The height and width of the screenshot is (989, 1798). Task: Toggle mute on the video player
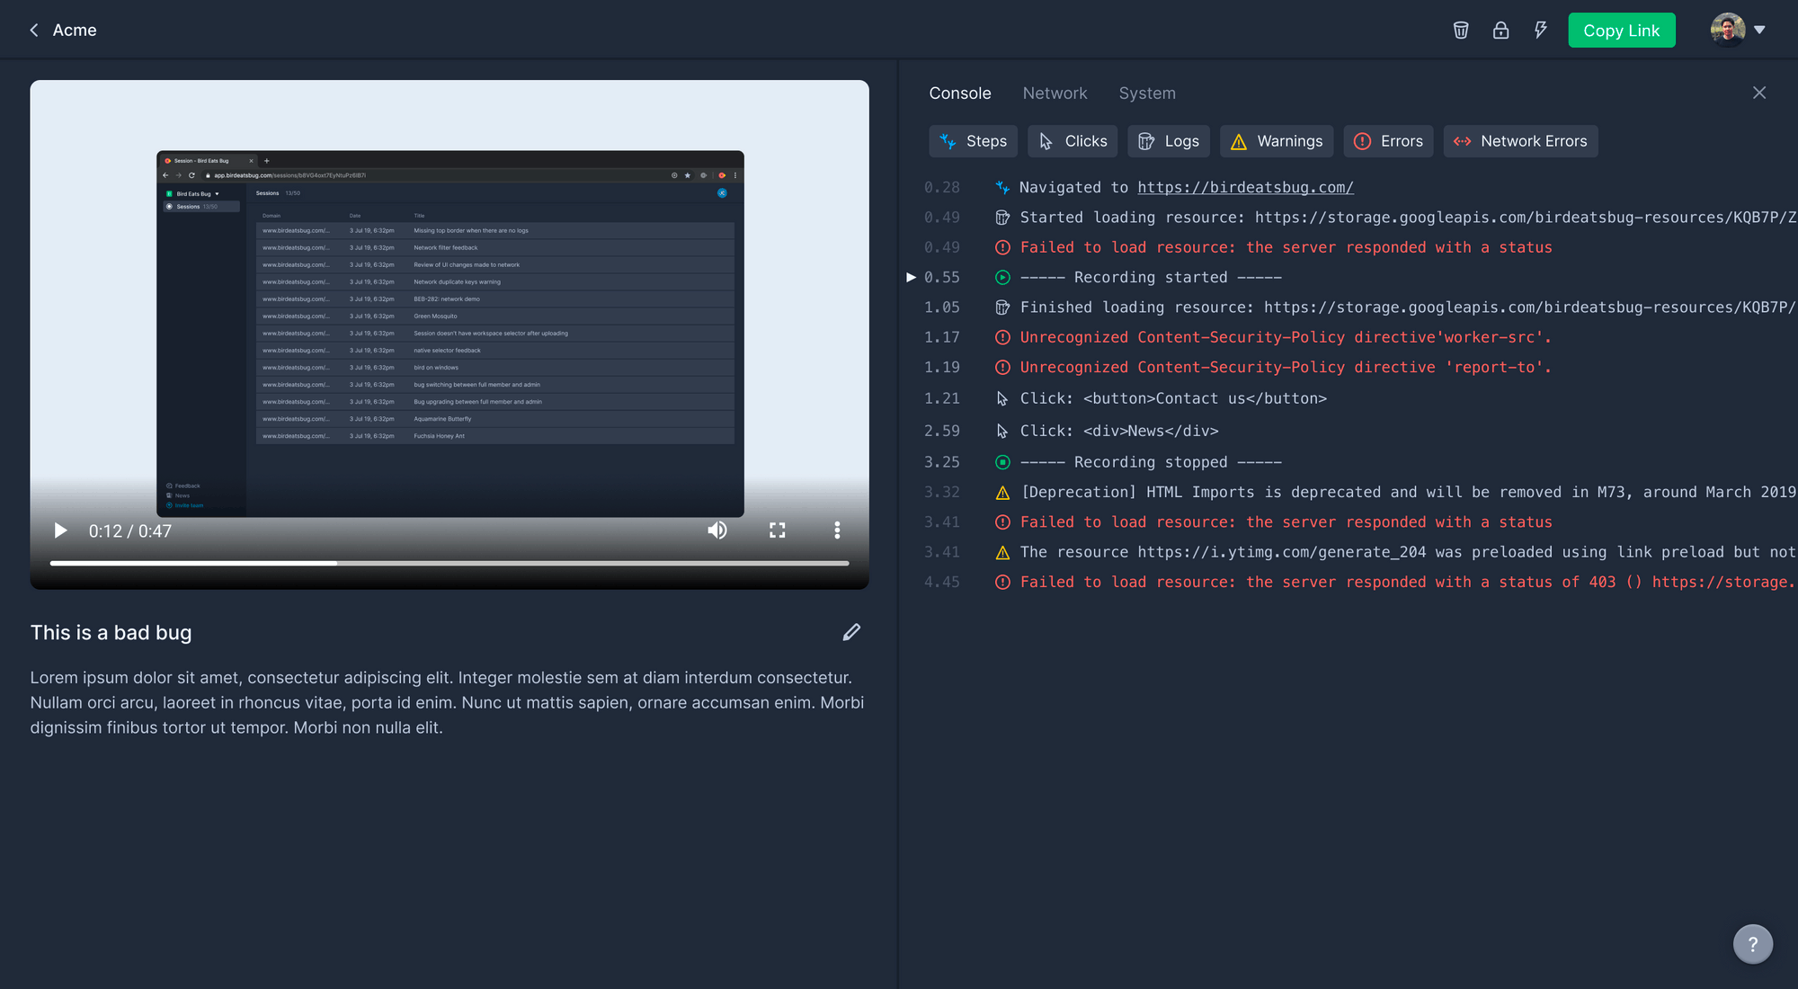pyautogui.click(x=717, y=530)
